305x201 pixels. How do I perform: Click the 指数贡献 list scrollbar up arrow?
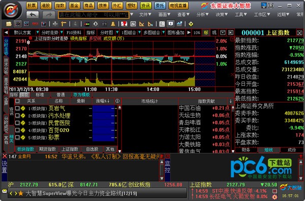(233, 107)
